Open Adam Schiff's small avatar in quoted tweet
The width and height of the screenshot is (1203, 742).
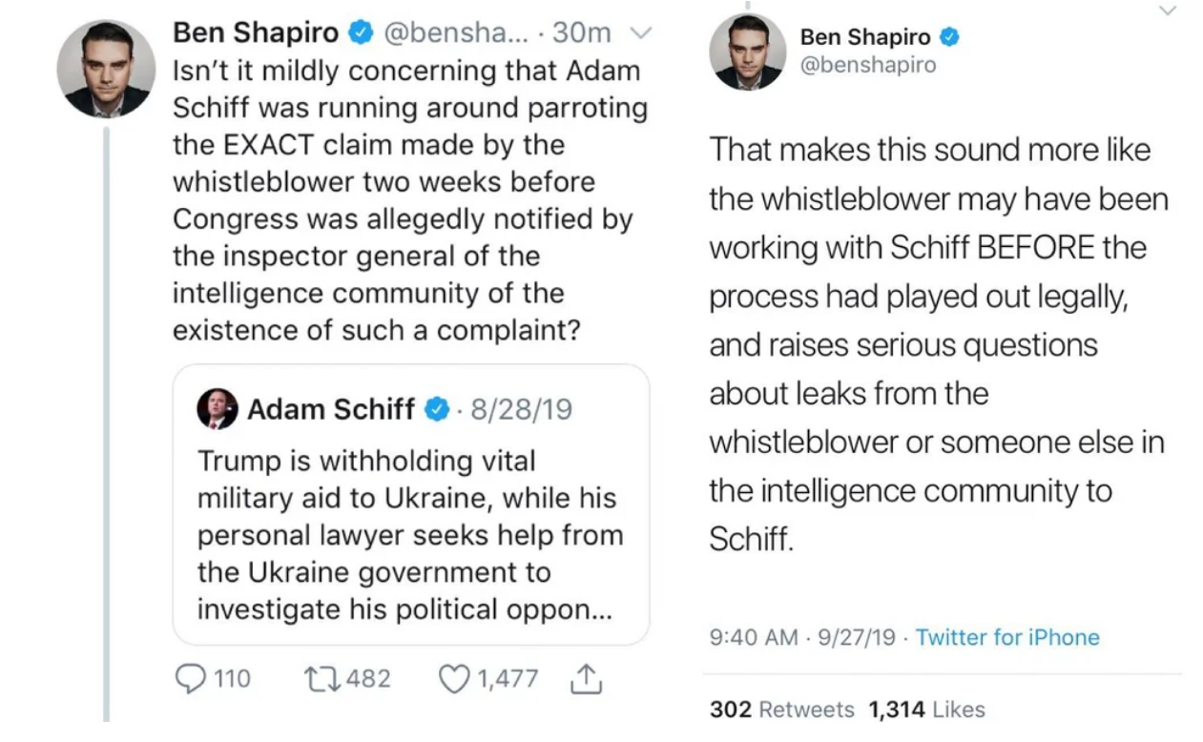click(x=218, y=409)
